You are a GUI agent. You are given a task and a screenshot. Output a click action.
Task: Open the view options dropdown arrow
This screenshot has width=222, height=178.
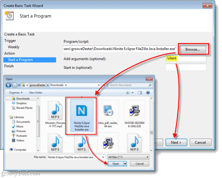133,93
